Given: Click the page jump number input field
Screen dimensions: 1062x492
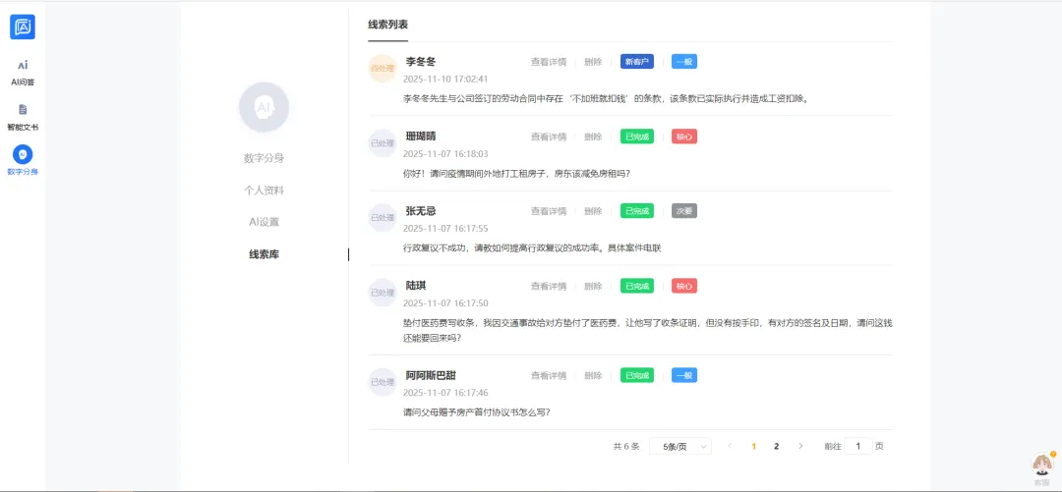Looking at the screenshot, I should (857, 446).
